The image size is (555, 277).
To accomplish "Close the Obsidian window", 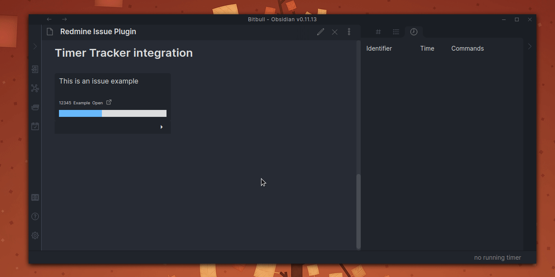I will (530, 19).
